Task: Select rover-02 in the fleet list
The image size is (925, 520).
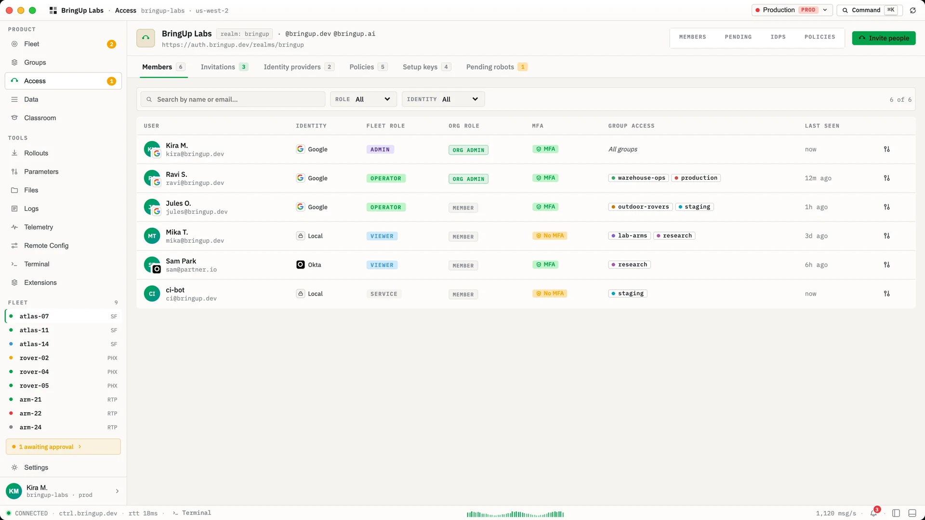Action: (x=63, y=358)
